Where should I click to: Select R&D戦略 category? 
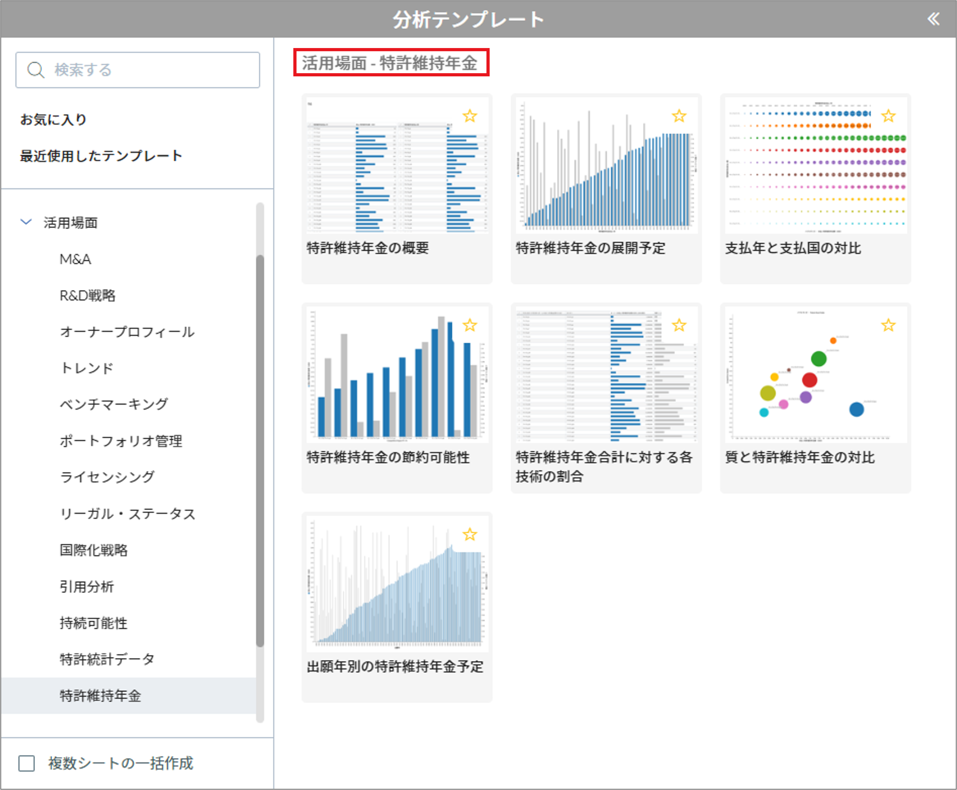[x=87, y=295]
